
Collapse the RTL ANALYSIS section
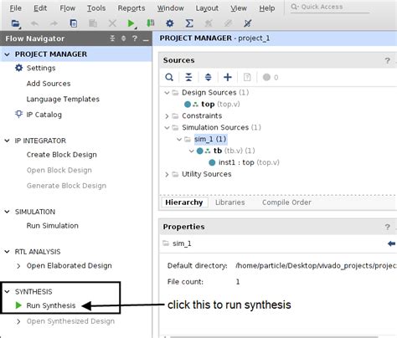8,252
